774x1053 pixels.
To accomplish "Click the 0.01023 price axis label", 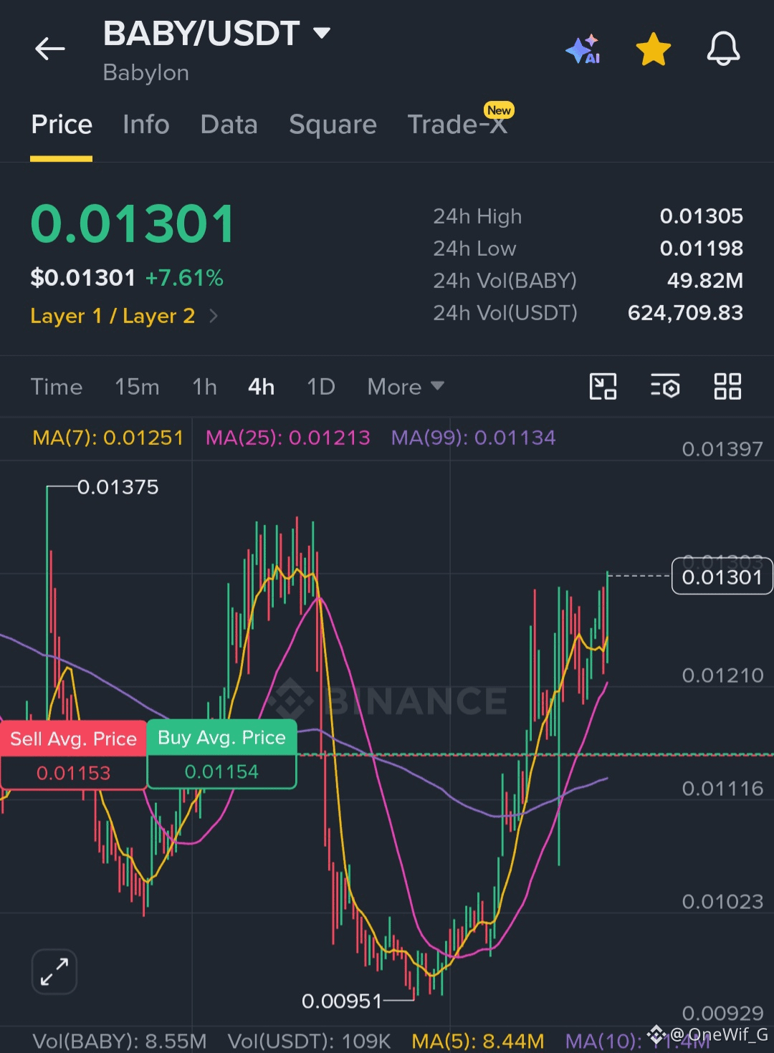I will (722, 902).
